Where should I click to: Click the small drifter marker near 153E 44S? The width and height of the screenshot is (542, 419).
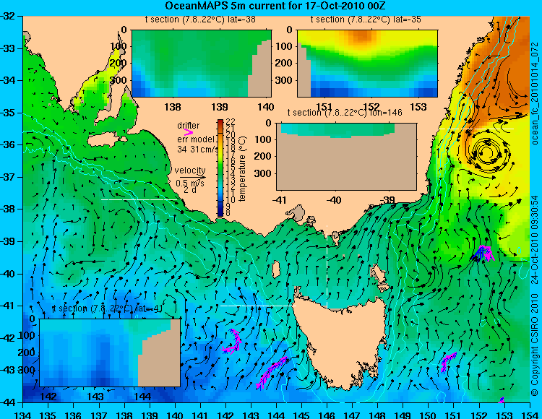(502, 400)
